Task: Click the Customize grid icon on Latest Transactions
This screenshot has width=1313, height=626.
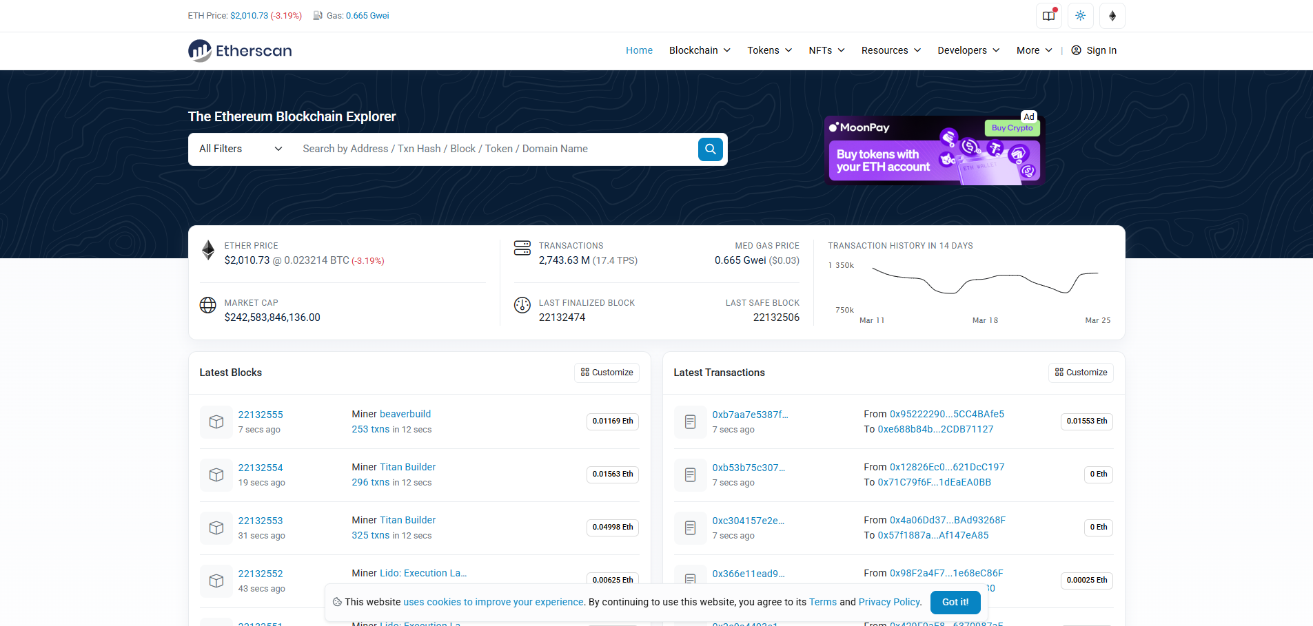Action: (x=1059, y=372)
